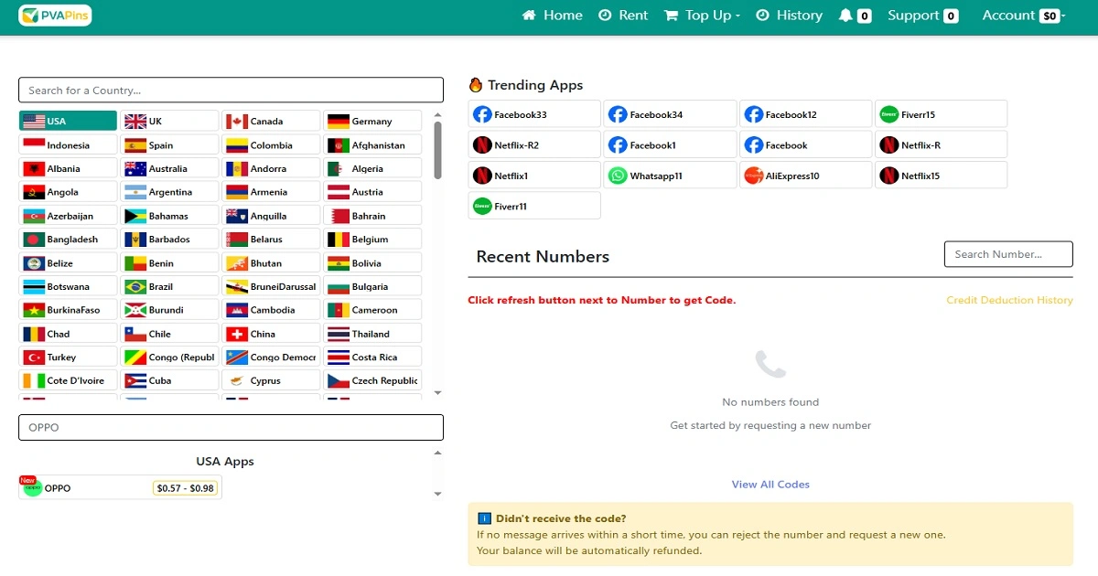Focus the app search field with OPPO
The width and height of the screenshot is (1098, 576).
point(231,427)
